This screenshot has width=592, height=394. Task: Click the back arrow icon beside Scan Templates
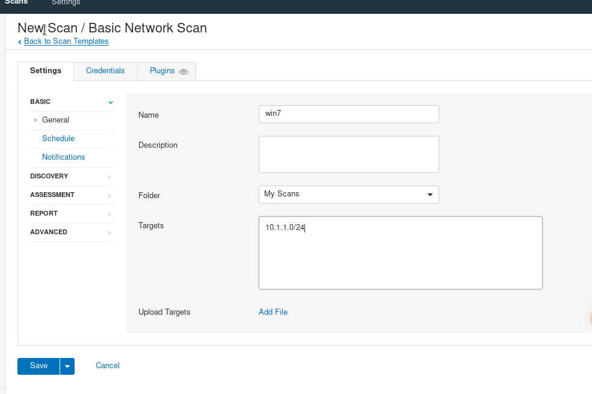tap(20, 42)
